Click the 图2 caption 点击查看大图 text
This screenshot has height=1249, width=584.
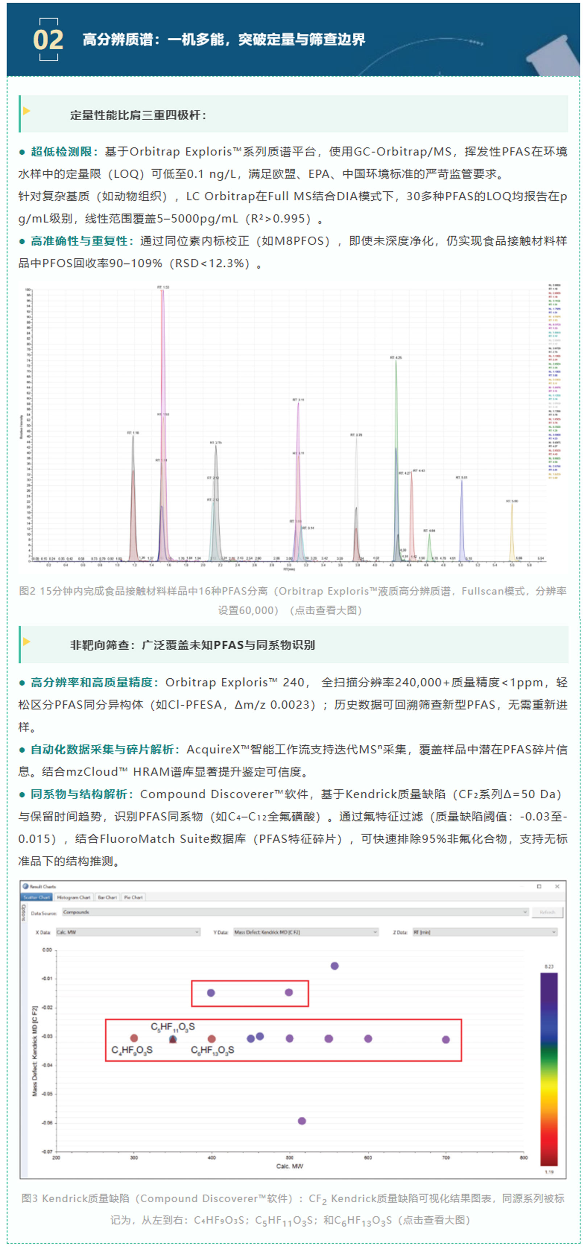click(x=326, y=610)
